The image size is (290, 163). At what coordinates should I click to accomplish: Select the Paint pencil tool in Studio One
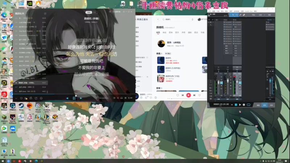coord(240,15)
